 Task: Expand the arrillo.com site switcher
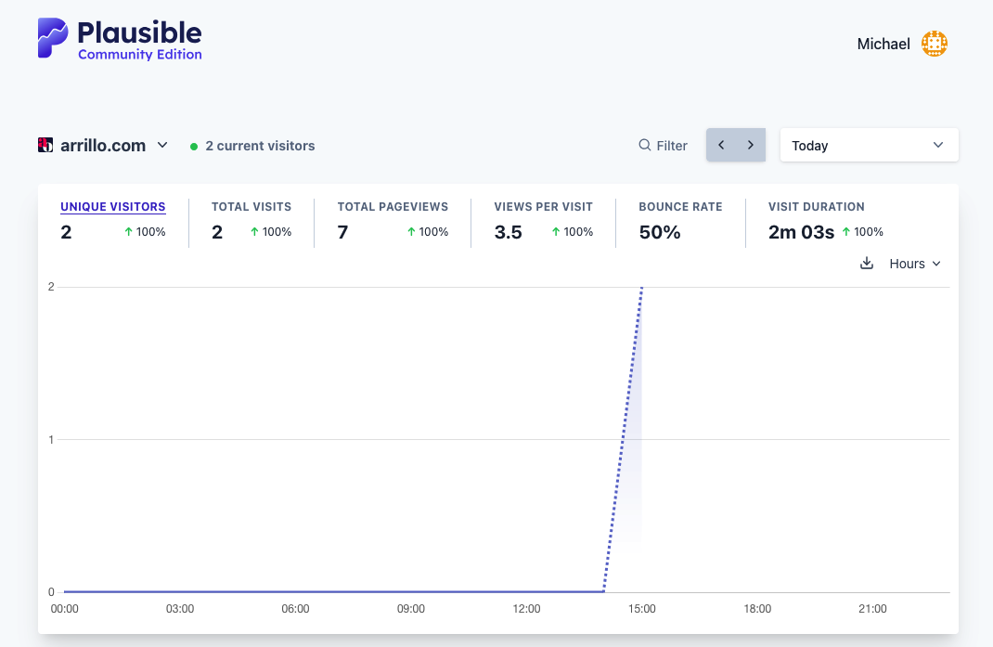[162, 145]
